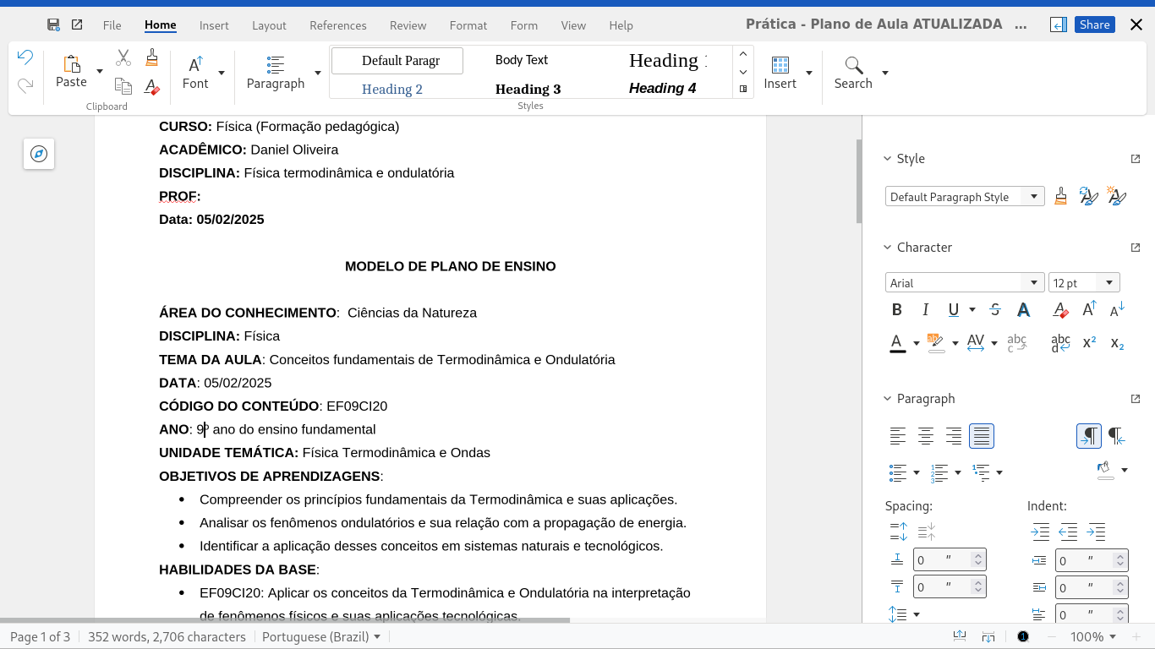1155x649 pixels.
Task: Click the Save icon in title bar
Action: coord(53,25)
